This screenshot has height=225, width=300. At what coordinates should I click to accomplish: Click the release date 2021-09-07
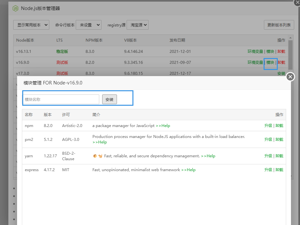pyautogui.click(x=180, y=62)
